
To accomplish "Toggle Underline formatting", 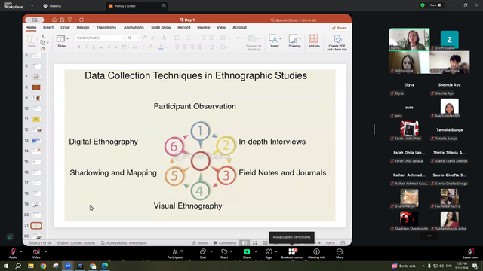I will [x=94, y=47].
